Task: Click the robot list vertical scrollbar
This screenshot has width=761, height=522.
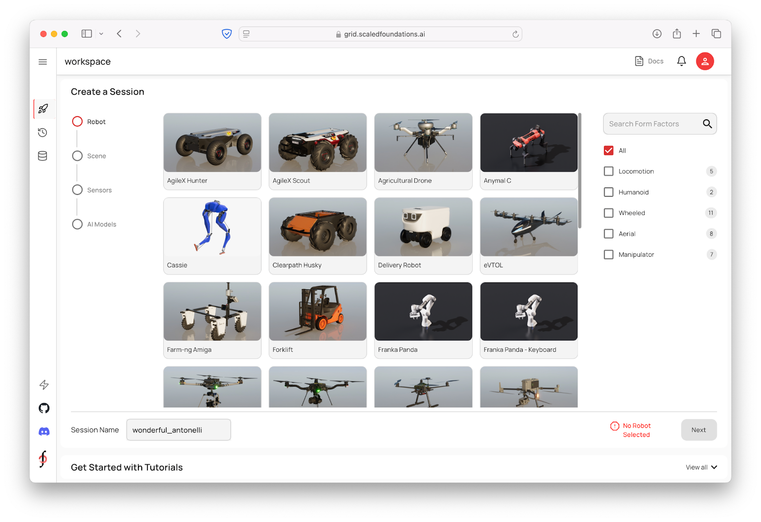Action: click(580, 171)
